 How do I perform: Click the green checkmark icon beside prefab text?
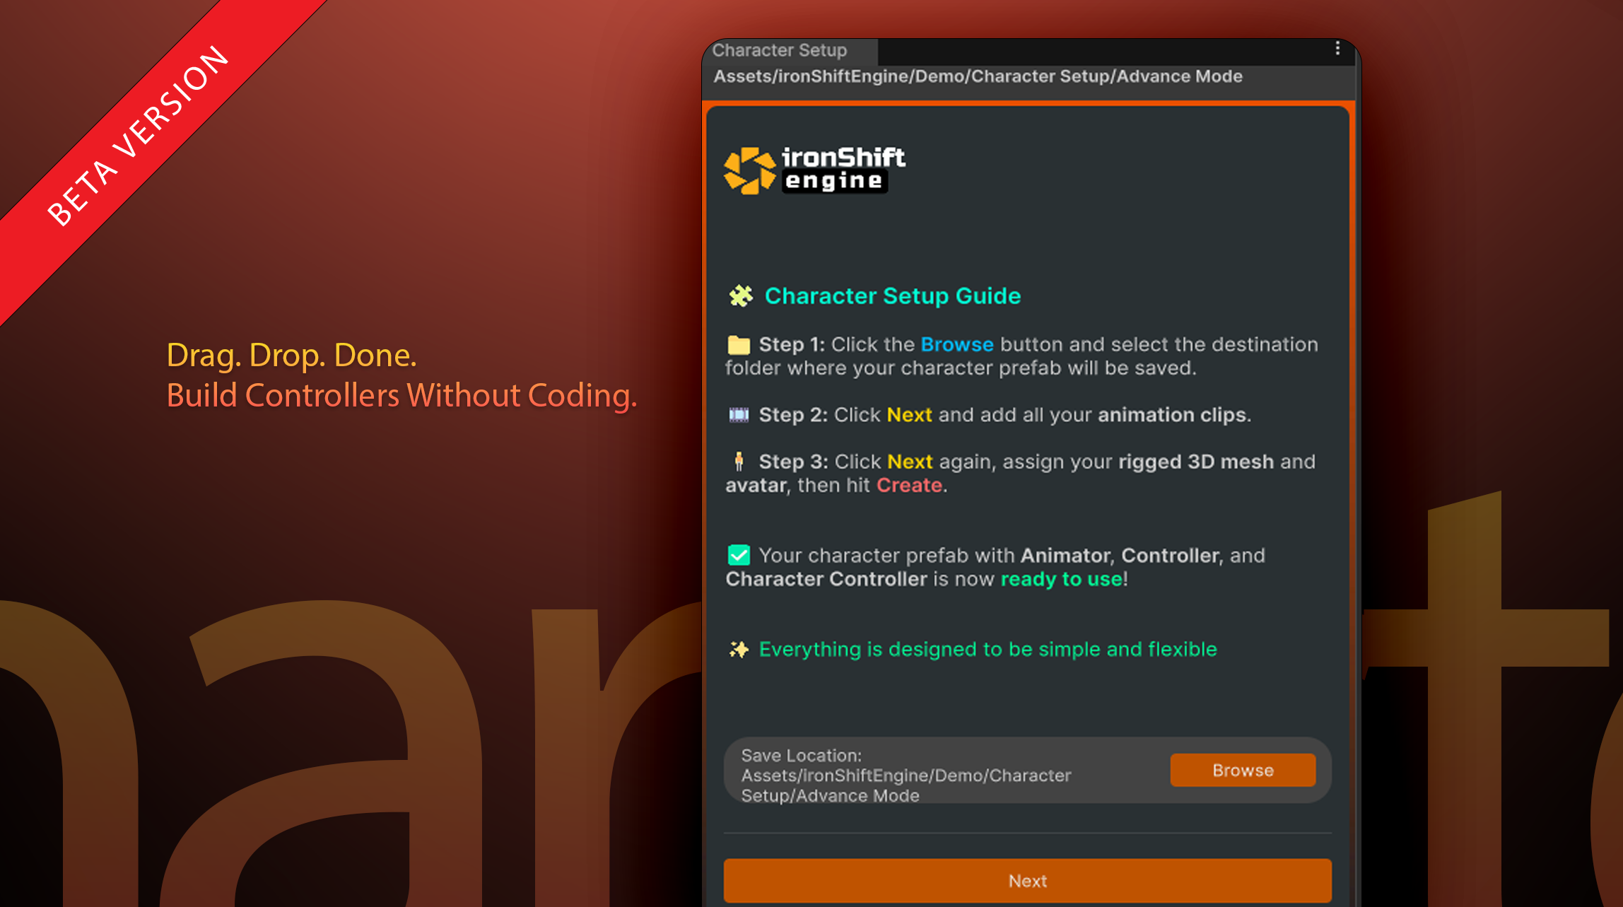click(x=739, y=555)
